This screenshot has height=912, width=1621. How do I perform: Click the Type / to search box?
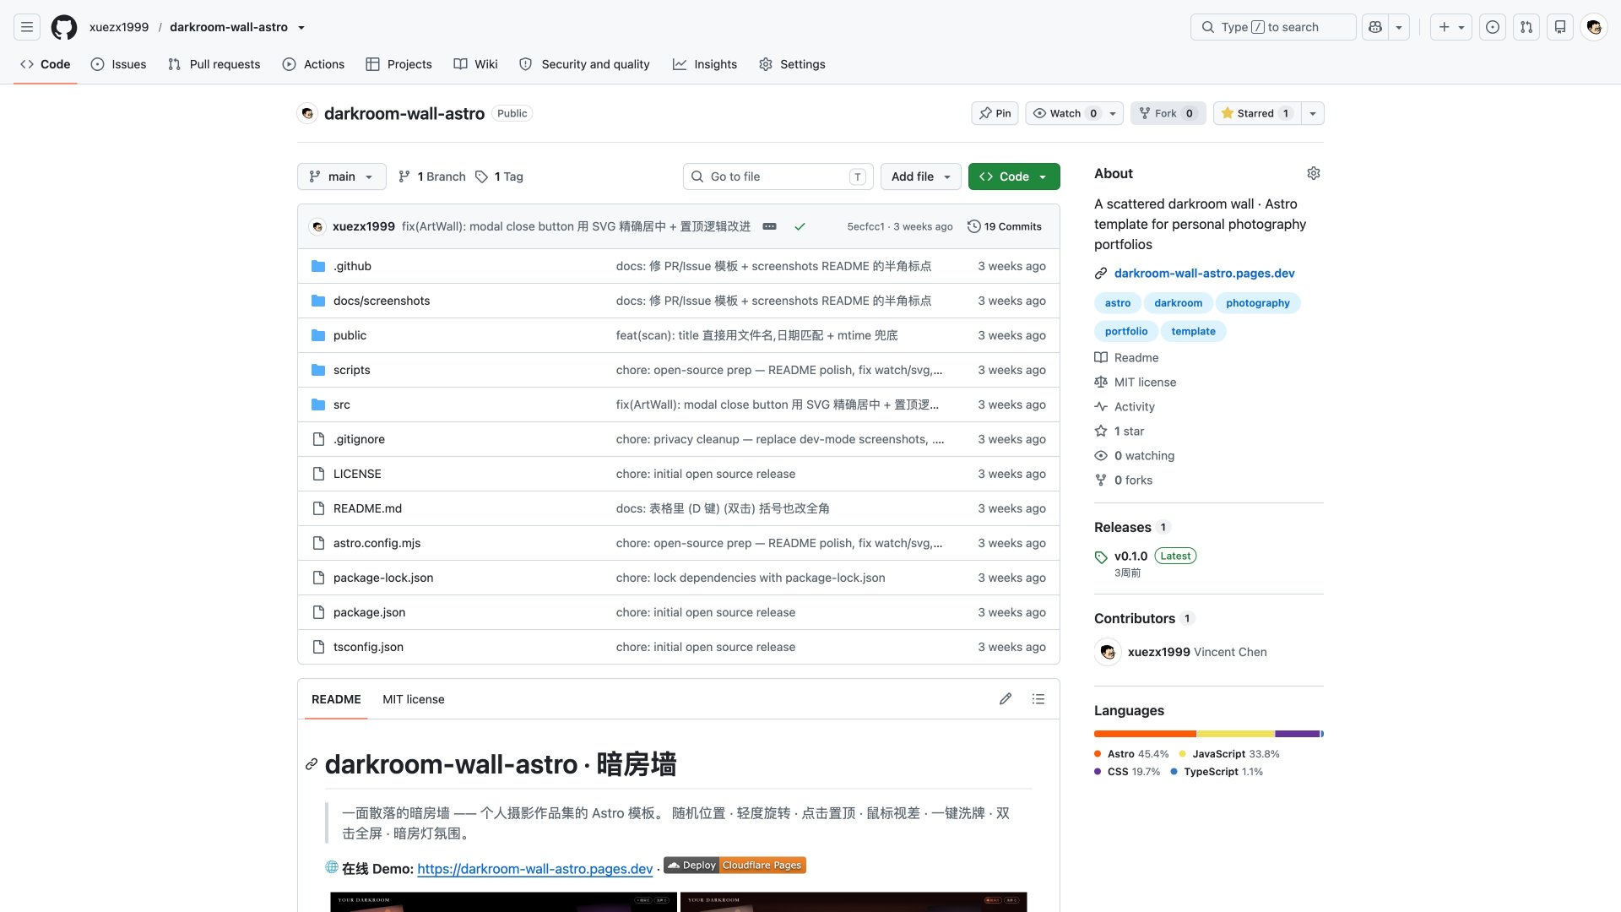1273,27
